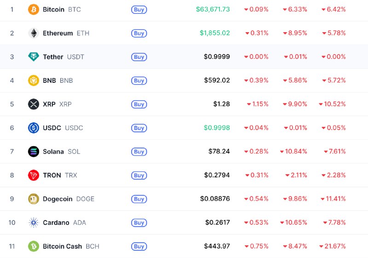Open the Cardano ADA name link
The image size is (368, 258).
(x=56, y=223)
